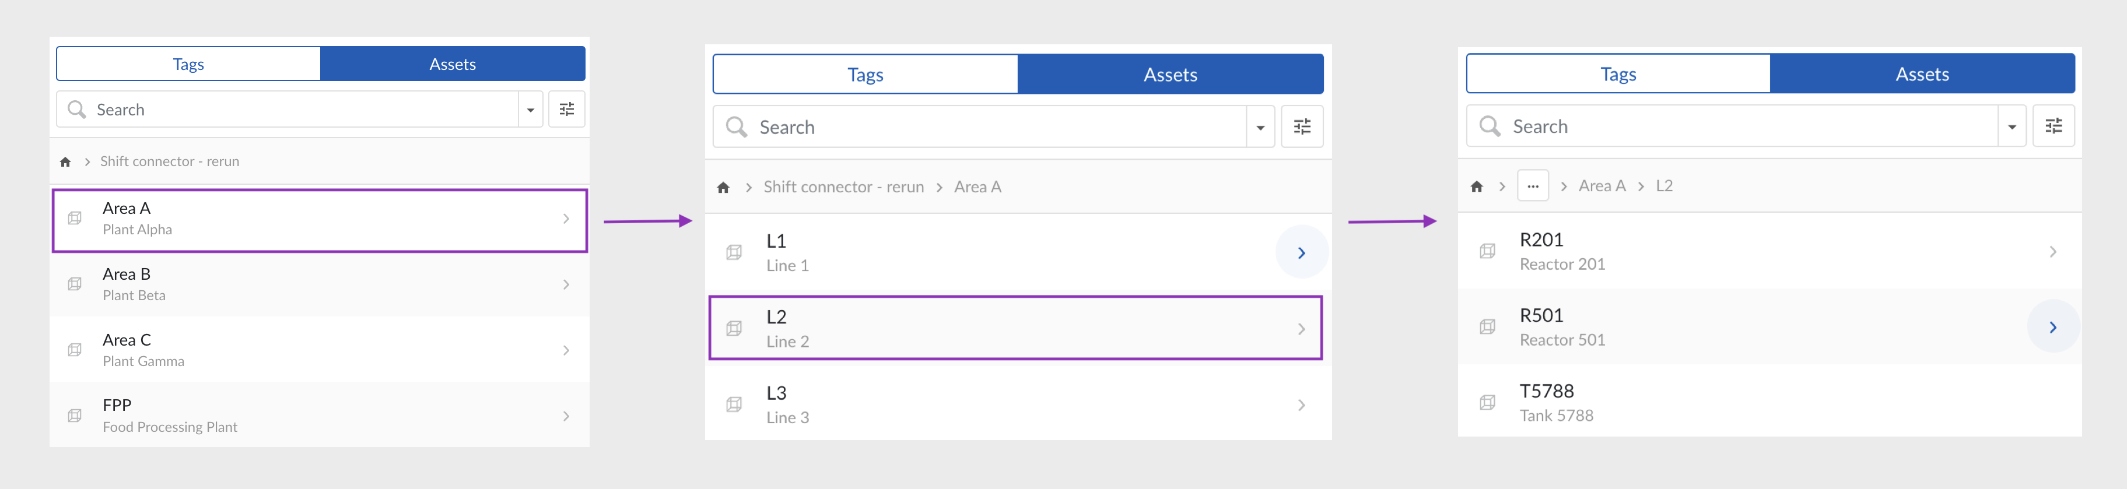
Task: Expand R501 using its right chevron
Action: [x=2052, y=328]
